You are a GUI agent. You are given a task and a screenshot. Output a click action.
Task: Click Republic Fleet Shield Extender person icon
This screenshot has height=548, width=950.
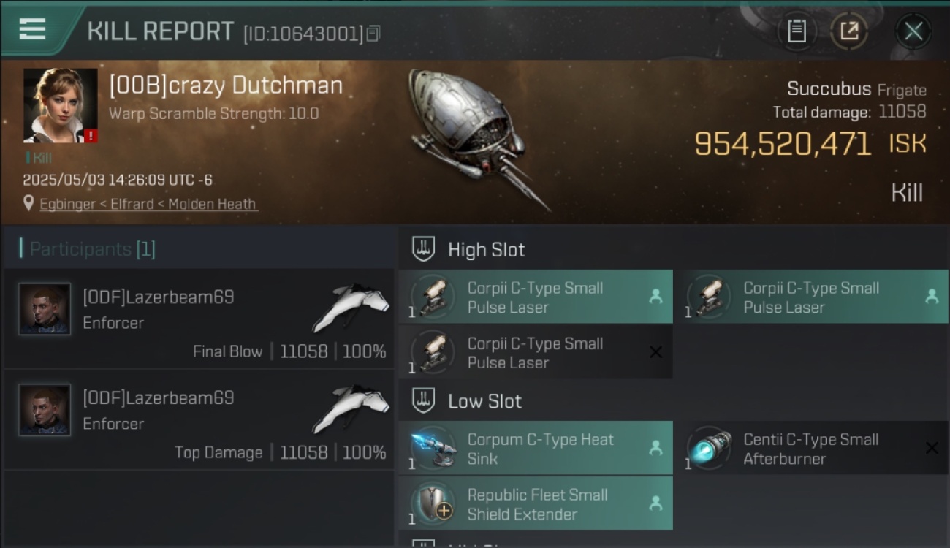[655, 503]
